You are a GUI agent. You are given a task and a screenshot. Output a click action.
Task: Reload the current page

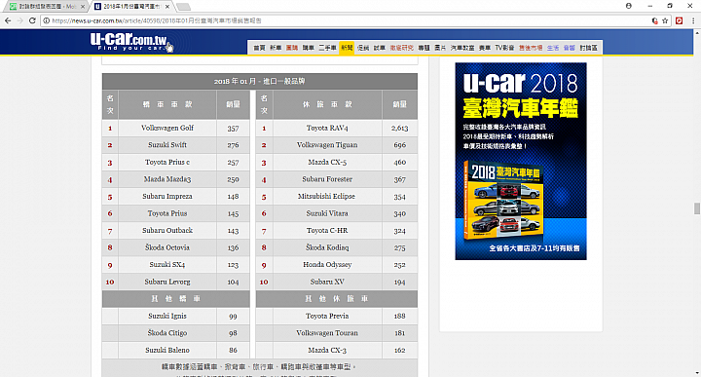(x=32, y=20)
